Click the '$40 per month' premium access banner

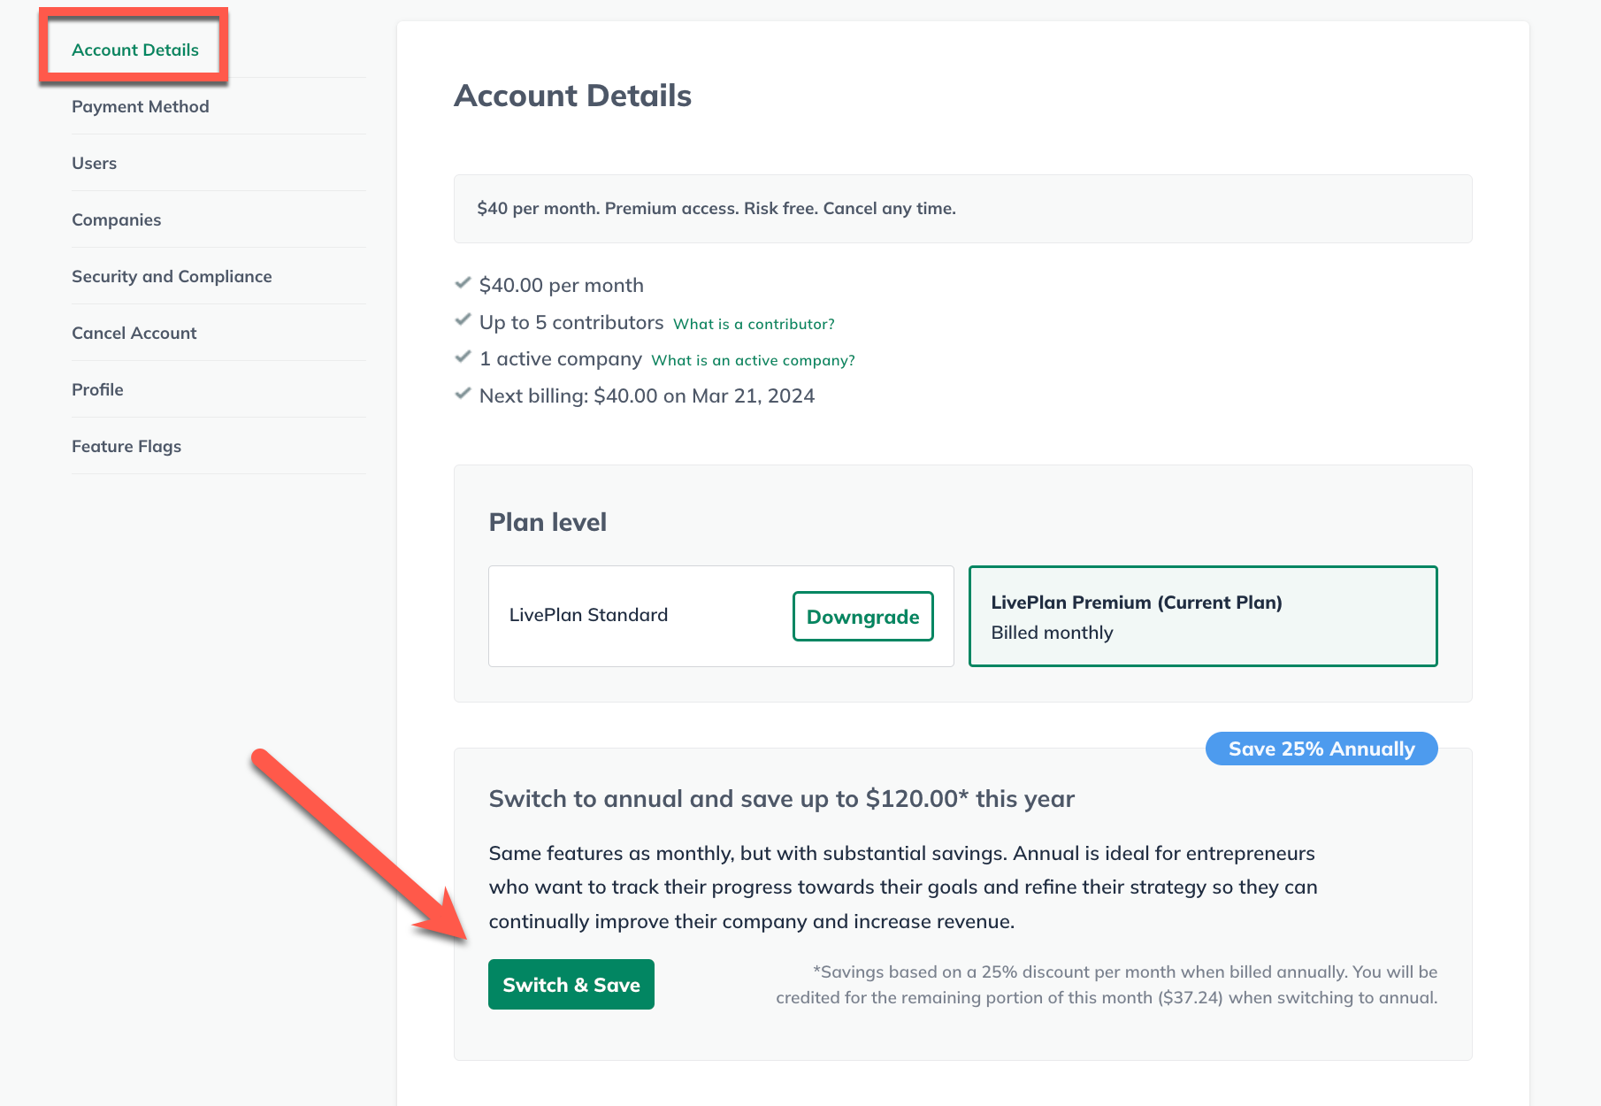[x=963, y=209]
